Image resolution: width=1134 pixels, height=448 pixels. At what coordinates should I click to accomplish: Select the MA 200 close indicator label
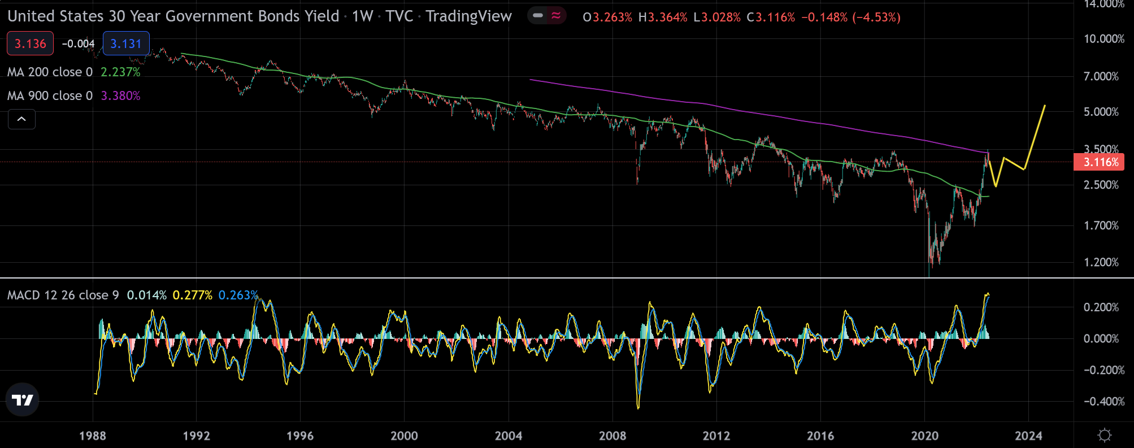[50, 72]
